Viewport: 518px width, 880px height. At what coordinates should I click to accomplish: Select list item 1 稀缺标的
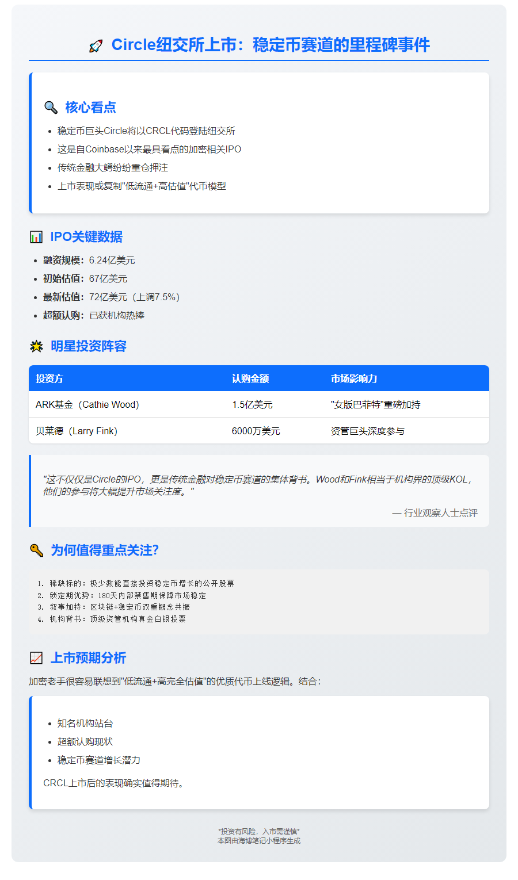136,583
